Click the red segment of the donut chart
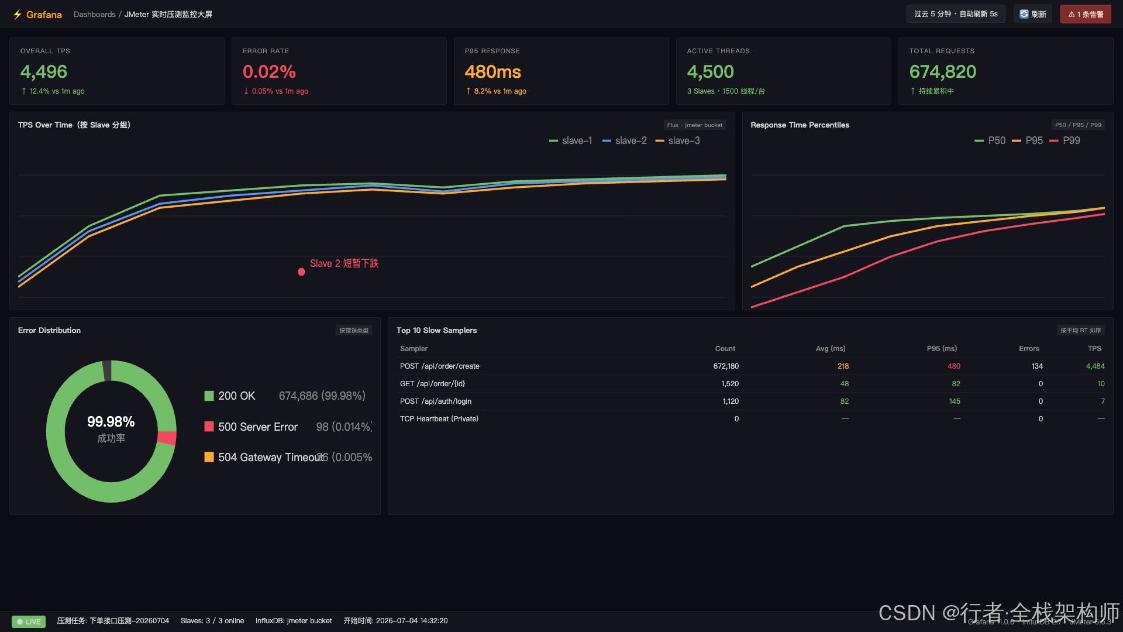The width and height of the screenshot is (1123, 632). pos(167,438)
